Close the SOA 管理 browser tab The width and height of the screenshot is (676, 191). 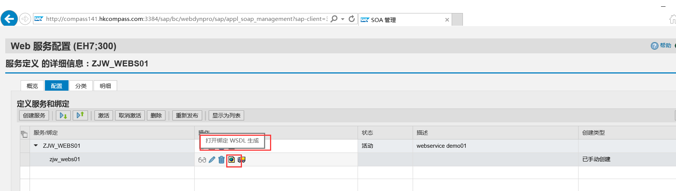click(x=447, y=20)
